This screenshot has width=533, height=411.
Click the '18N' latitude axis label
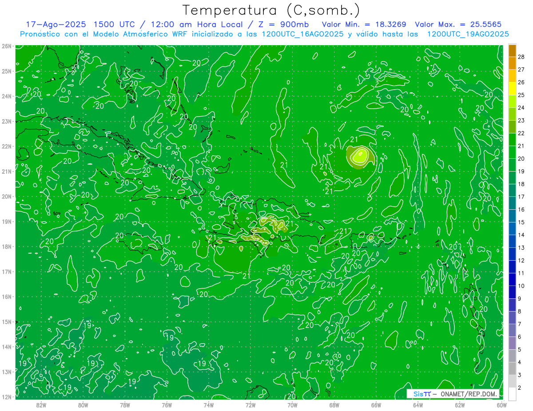6,247
